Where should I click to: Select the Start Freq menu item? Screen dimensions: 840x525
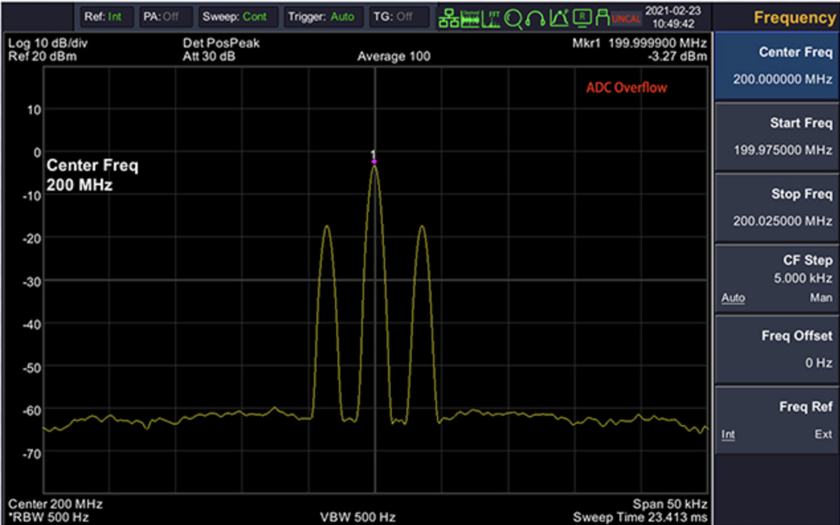[x=777, y=136]
